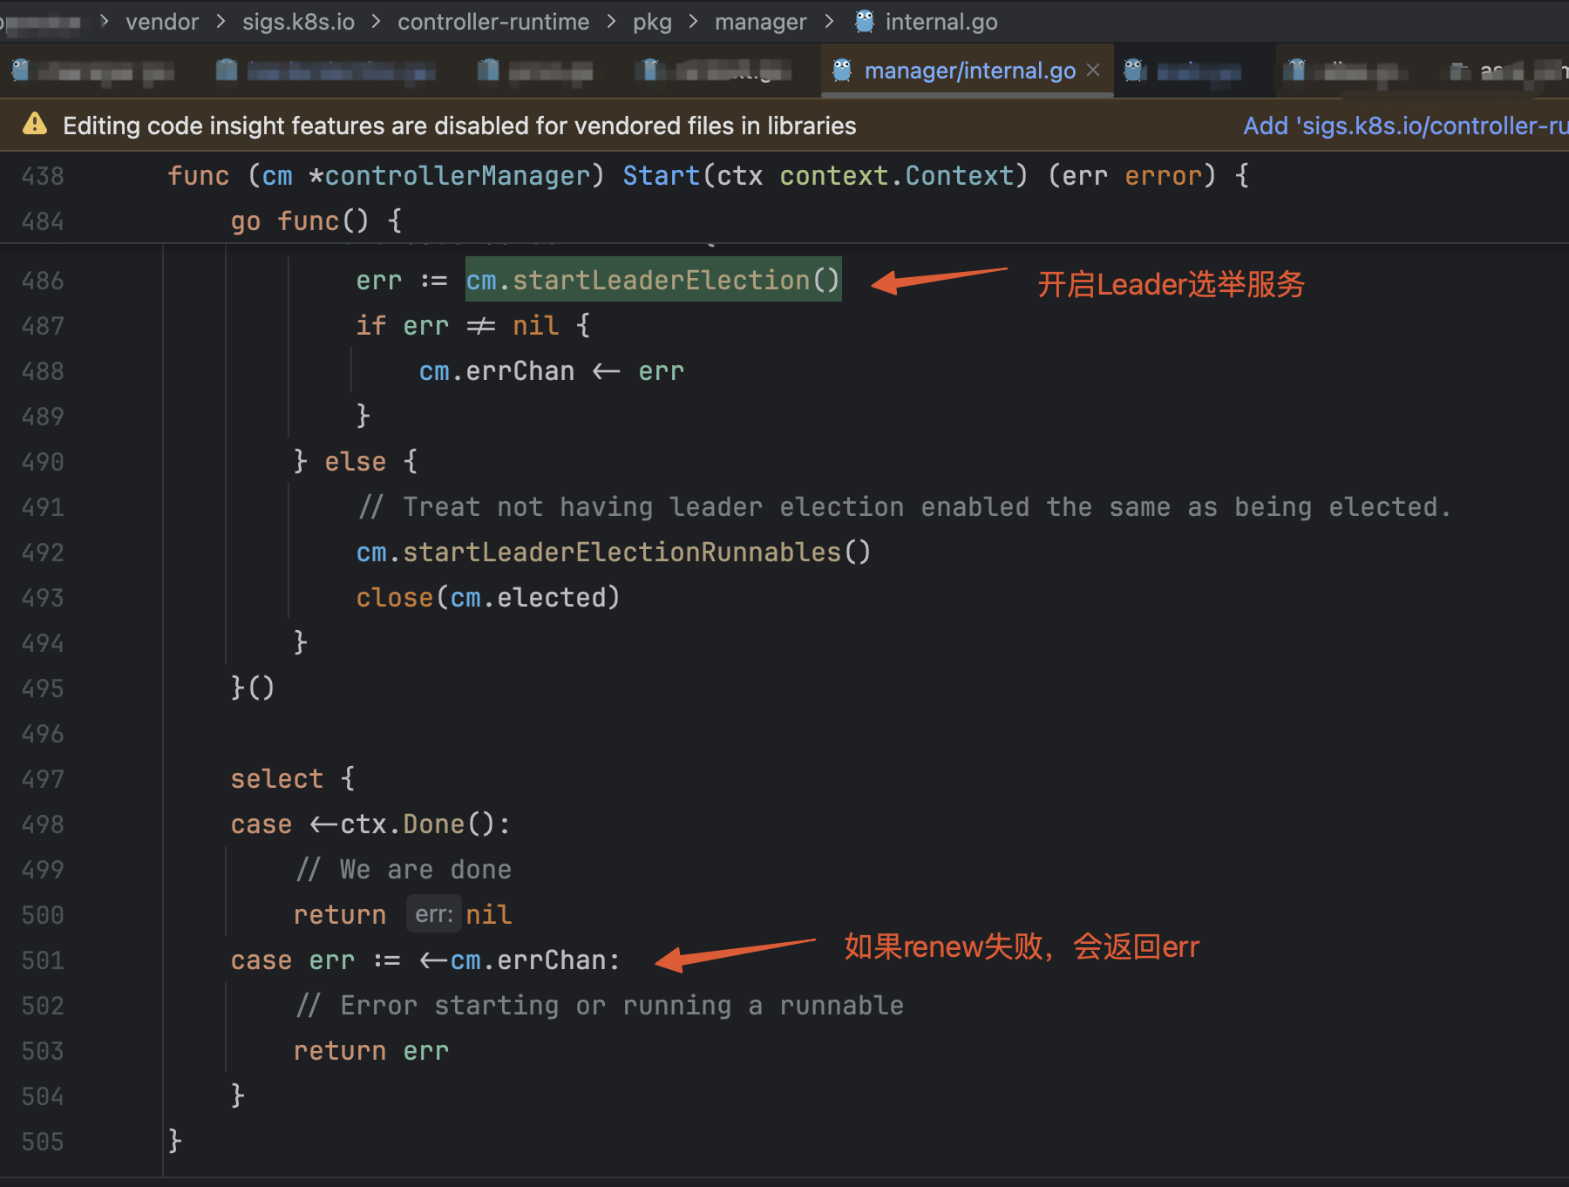Image resolution: width=1569 pixels, height=1187 pixels.
Task: Open the internal.go breadcrumb
Action: [941, 22]
